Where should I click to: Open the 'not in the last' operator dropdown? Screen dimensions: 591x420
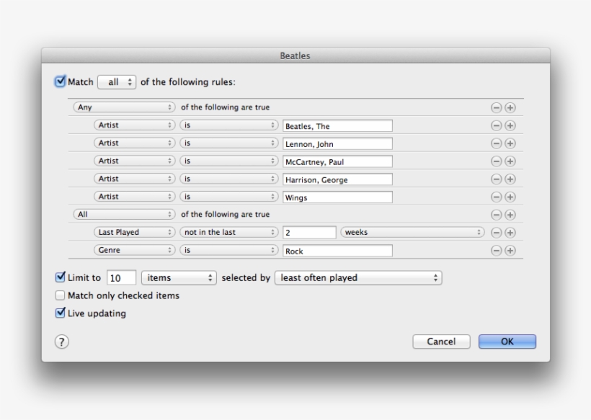[228, 233]
